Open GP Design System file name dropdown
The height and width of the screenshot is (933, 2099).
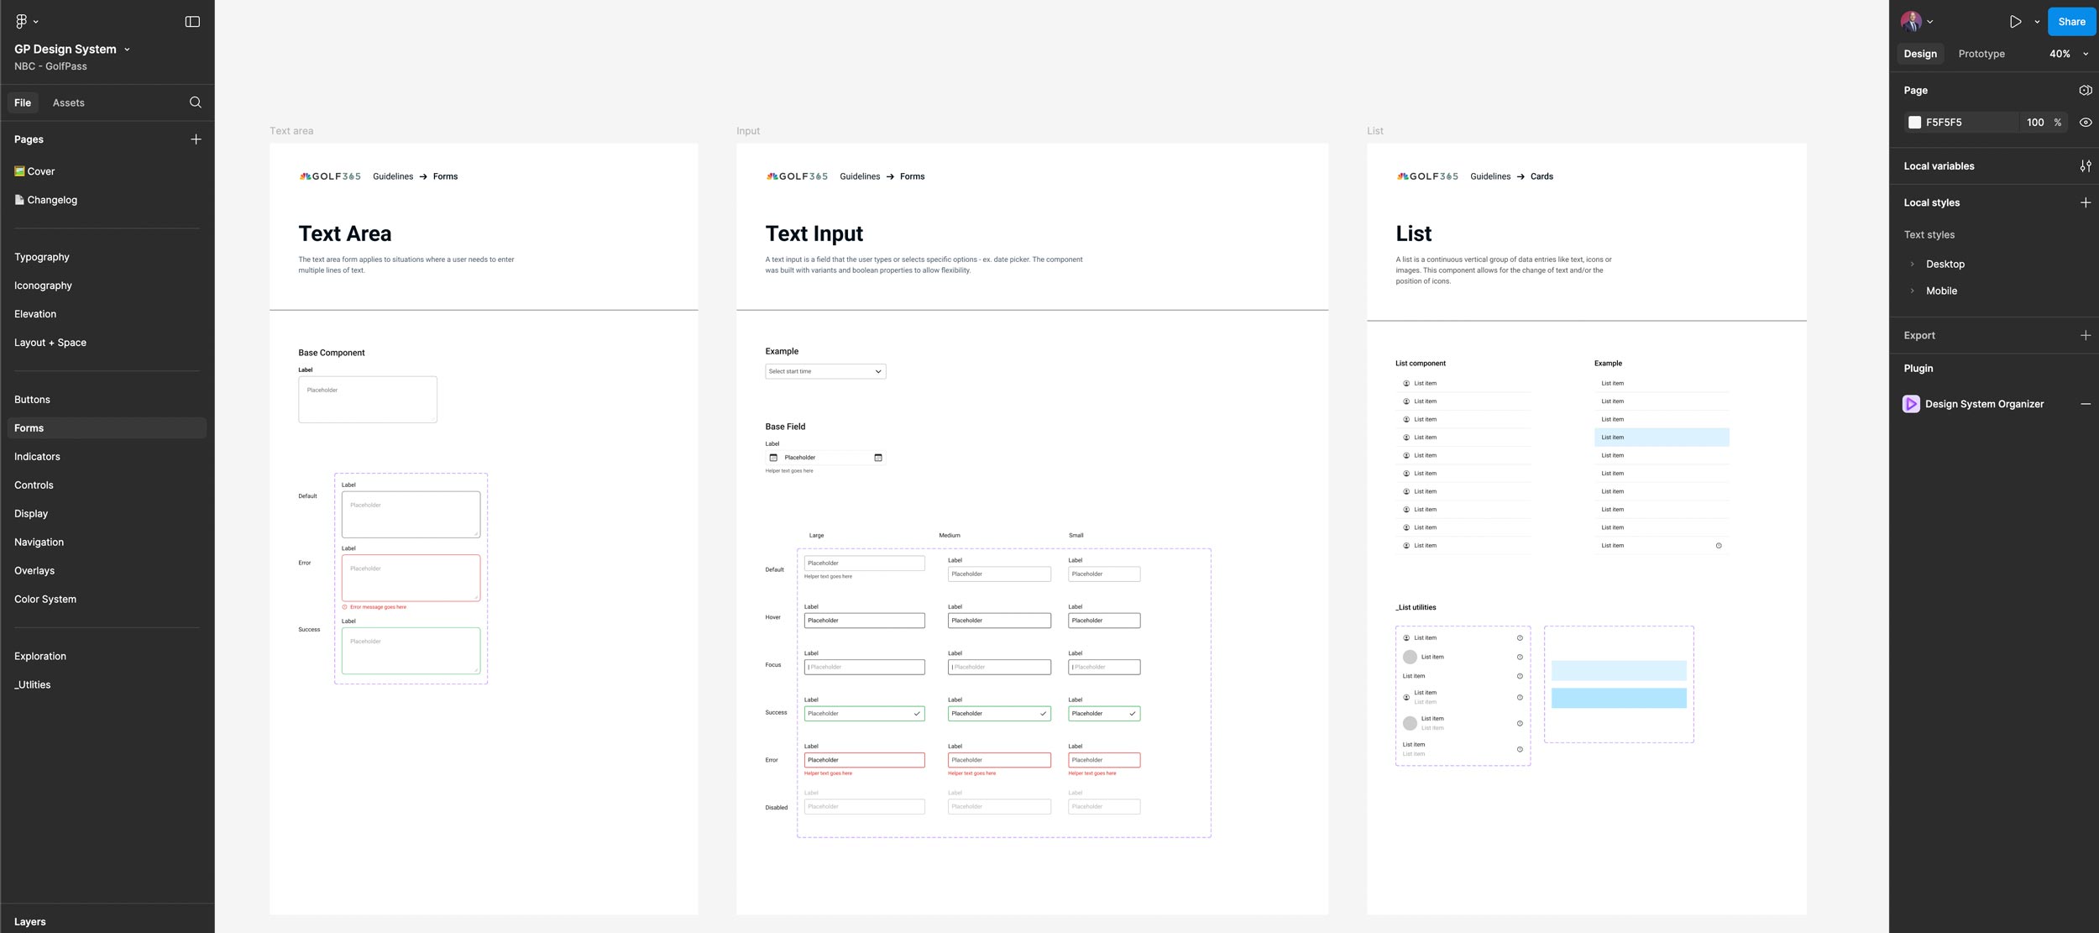pyautogui.click(x=127, y=50)
